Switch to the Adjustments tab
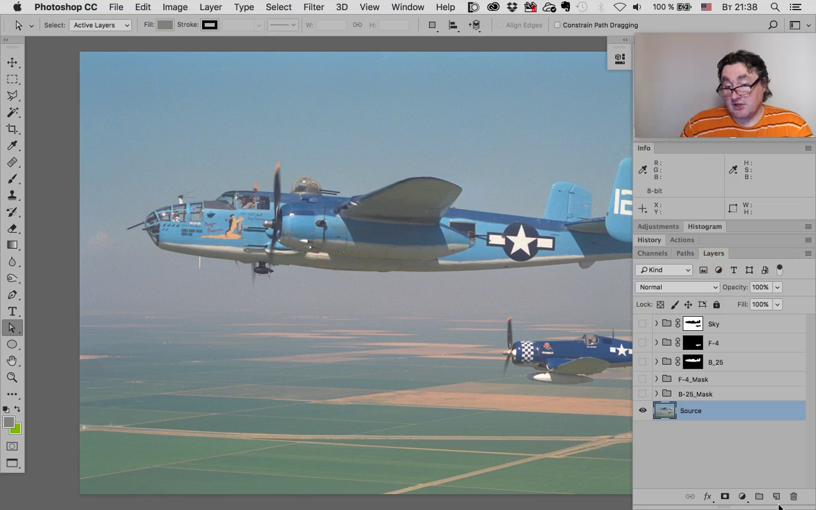The width and height of the screenshot is (816, 510). [658, 226]
